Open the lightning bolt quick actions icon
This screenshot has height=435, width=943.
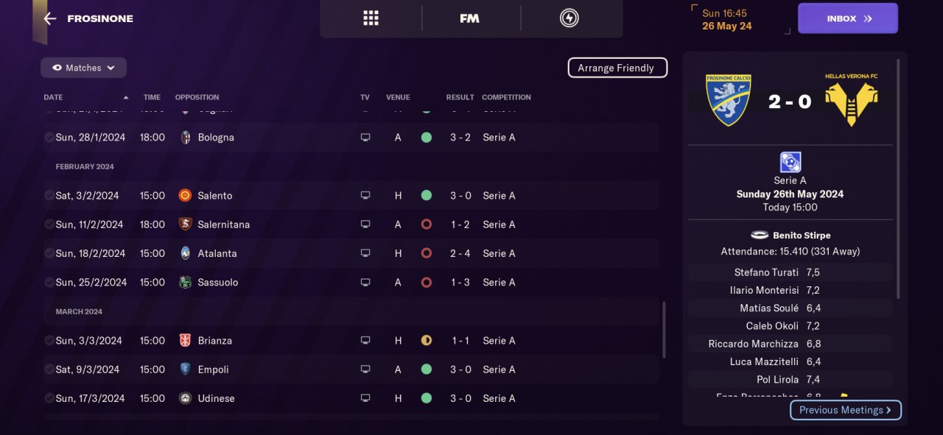coord(569,18)
